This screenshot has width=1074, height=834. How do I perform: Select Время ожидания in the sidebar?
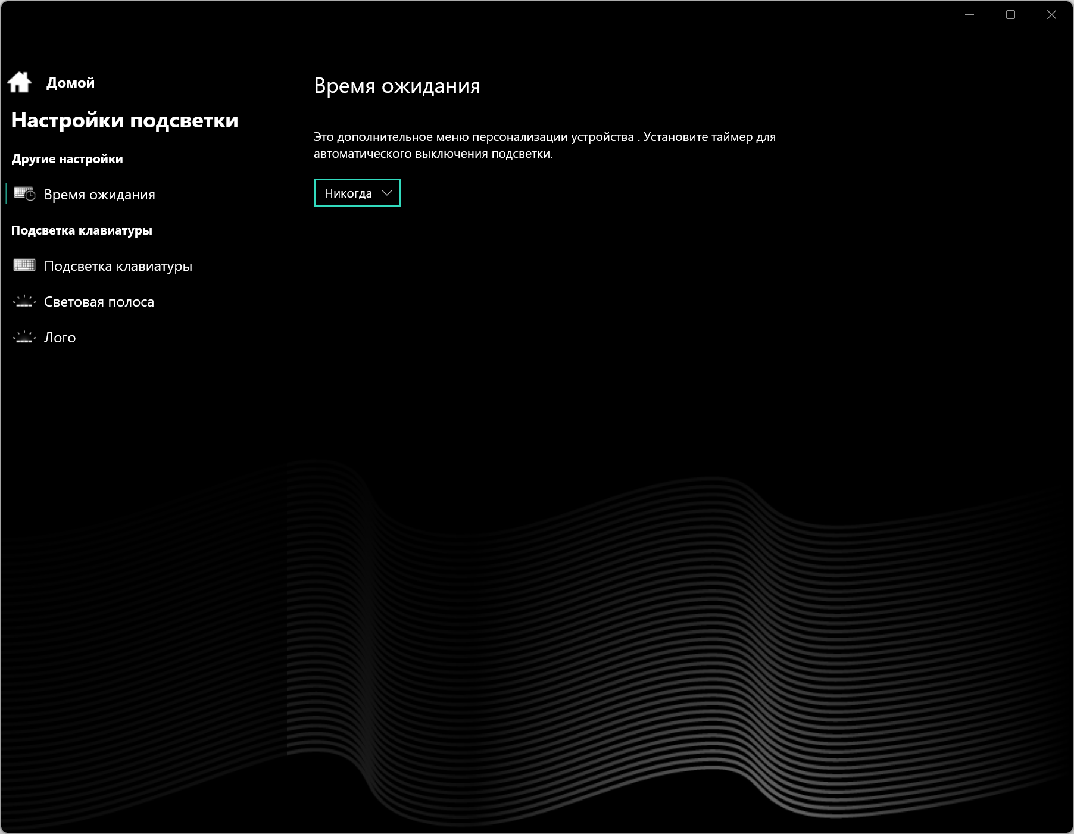pyautogui.click(x=99, y=195)
